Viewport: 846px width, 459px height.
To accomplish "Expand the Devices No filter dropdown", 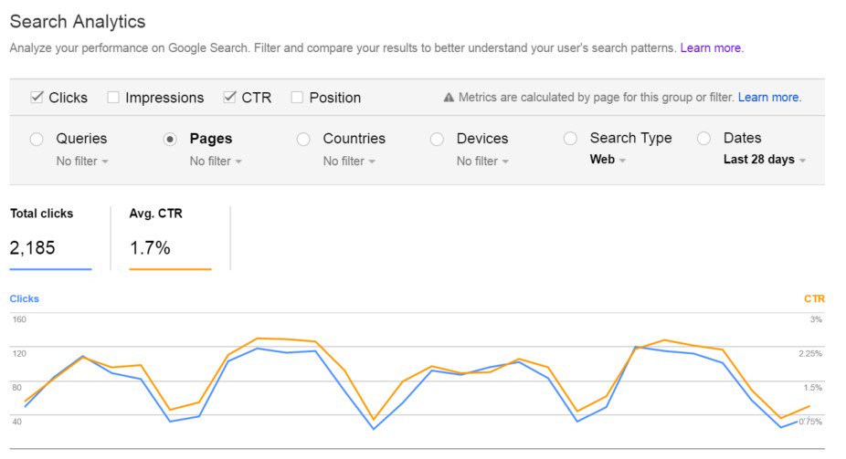I will [x=482, y=162].
